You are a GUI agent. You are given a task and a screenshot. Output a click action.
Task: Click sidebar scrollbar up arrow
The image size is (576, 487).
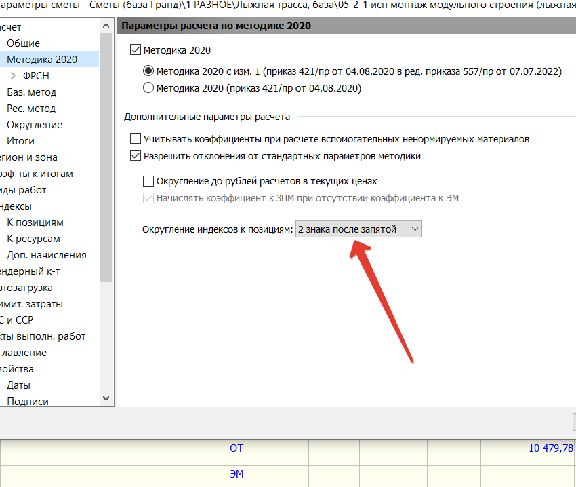click(x=106, y=26)
